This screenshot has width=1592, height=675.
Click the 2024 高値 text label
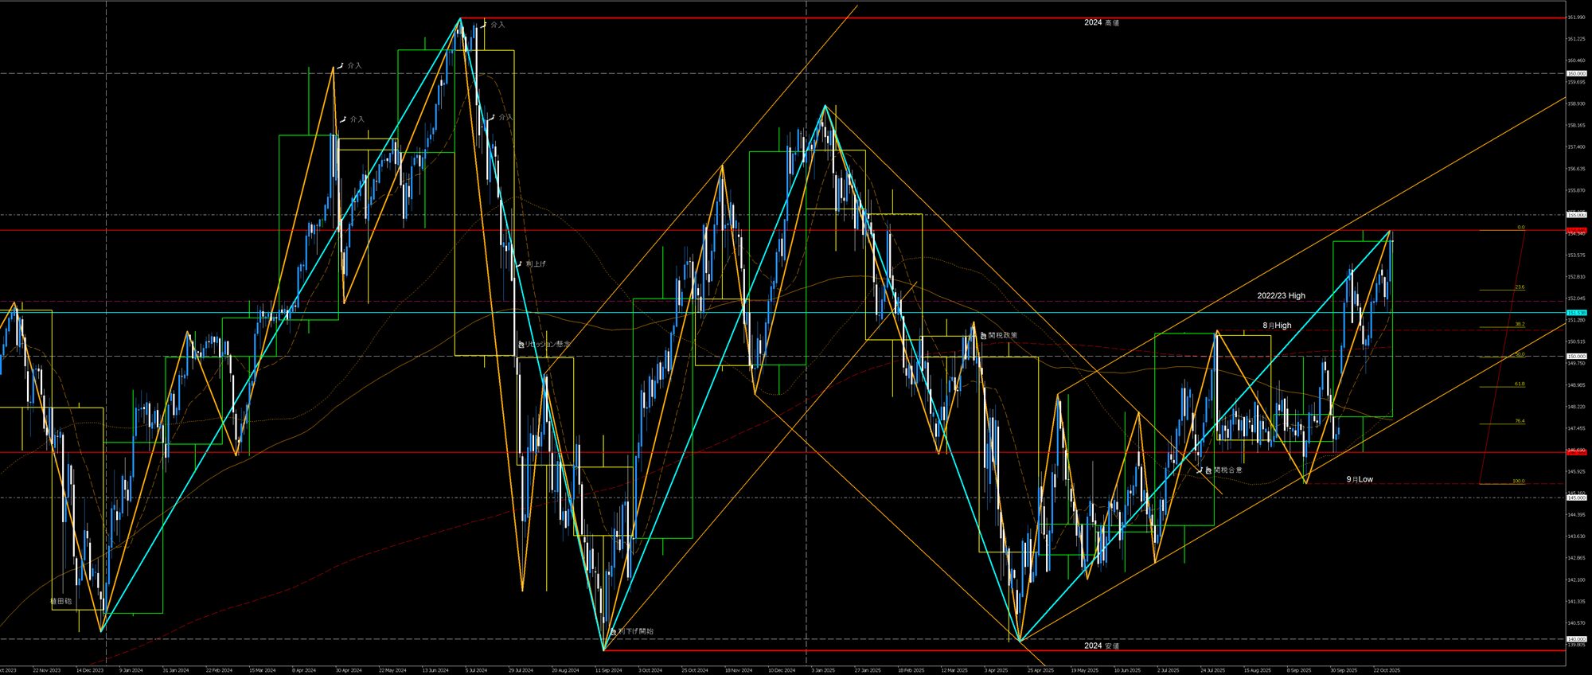point(1101,23)
